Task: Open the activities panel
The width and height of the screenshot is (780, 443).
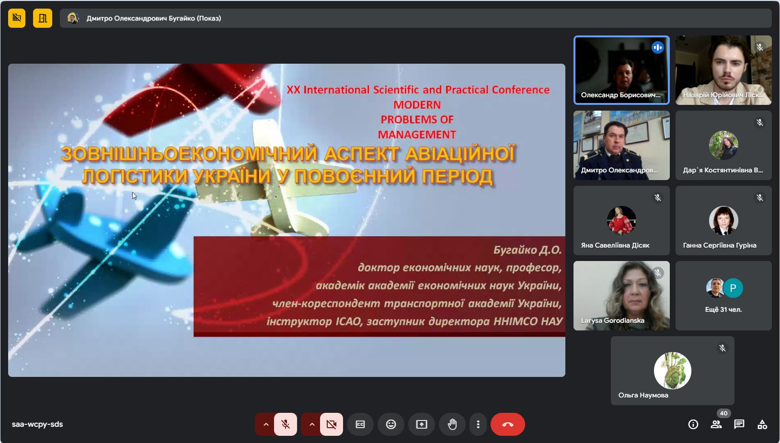Action: pyautogui.click(x=762, y=424)
